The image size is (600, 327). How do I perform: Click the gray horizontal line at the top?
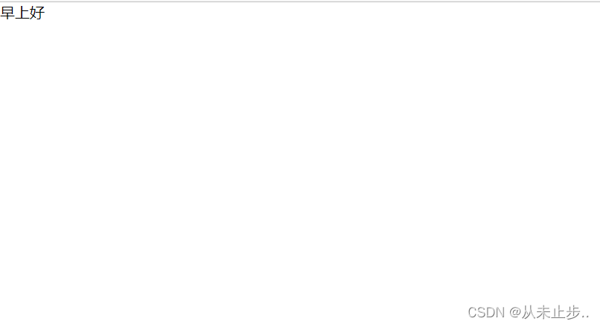point(300,1)
